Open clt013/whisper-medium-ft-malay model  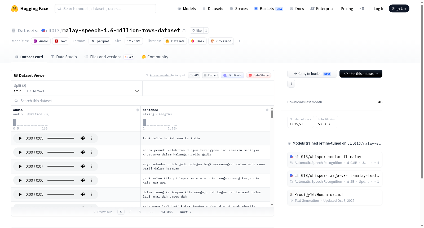pyautogui.click(x=335, y=159)
